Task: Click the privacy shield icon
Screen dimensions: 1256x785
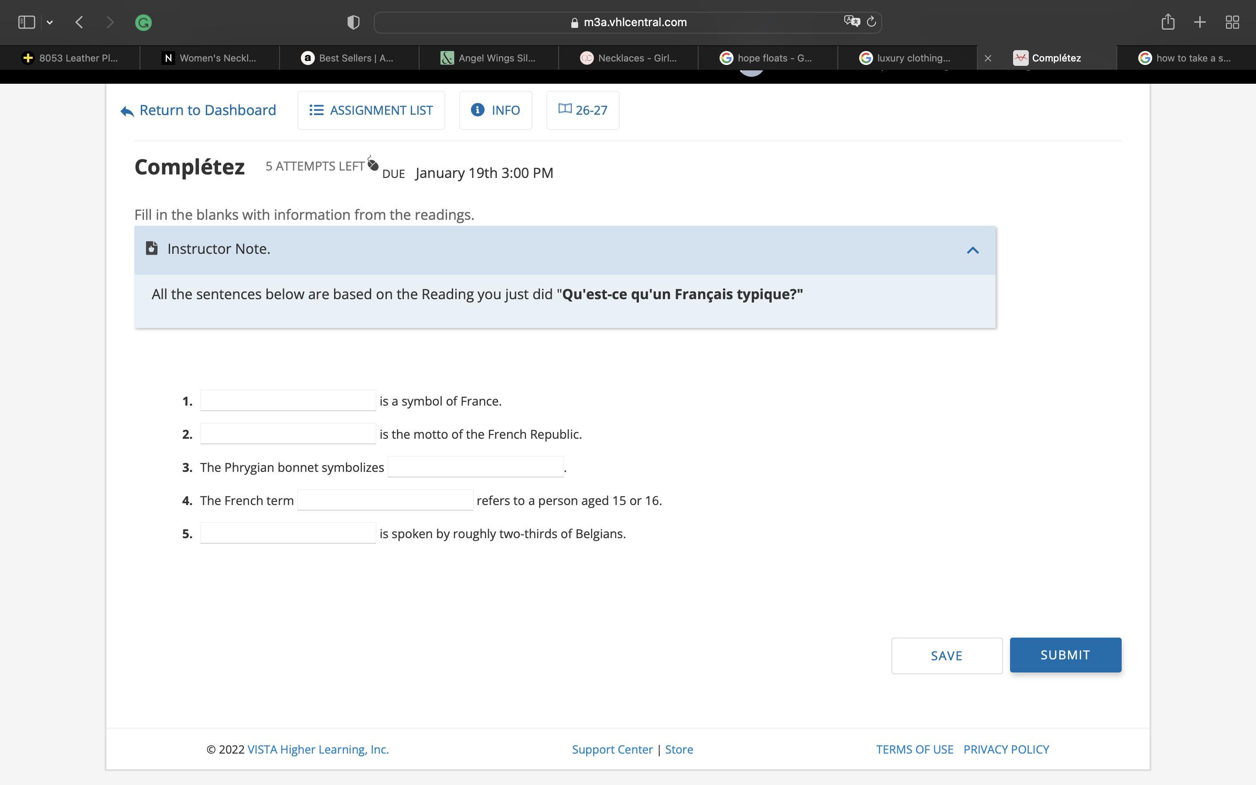Action: click(353, 22)
